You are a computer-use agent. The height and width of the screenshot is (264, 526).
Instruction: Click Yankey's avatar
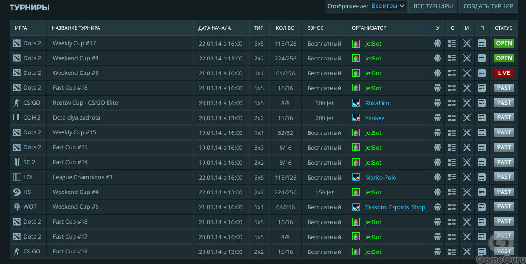[356, 118]
